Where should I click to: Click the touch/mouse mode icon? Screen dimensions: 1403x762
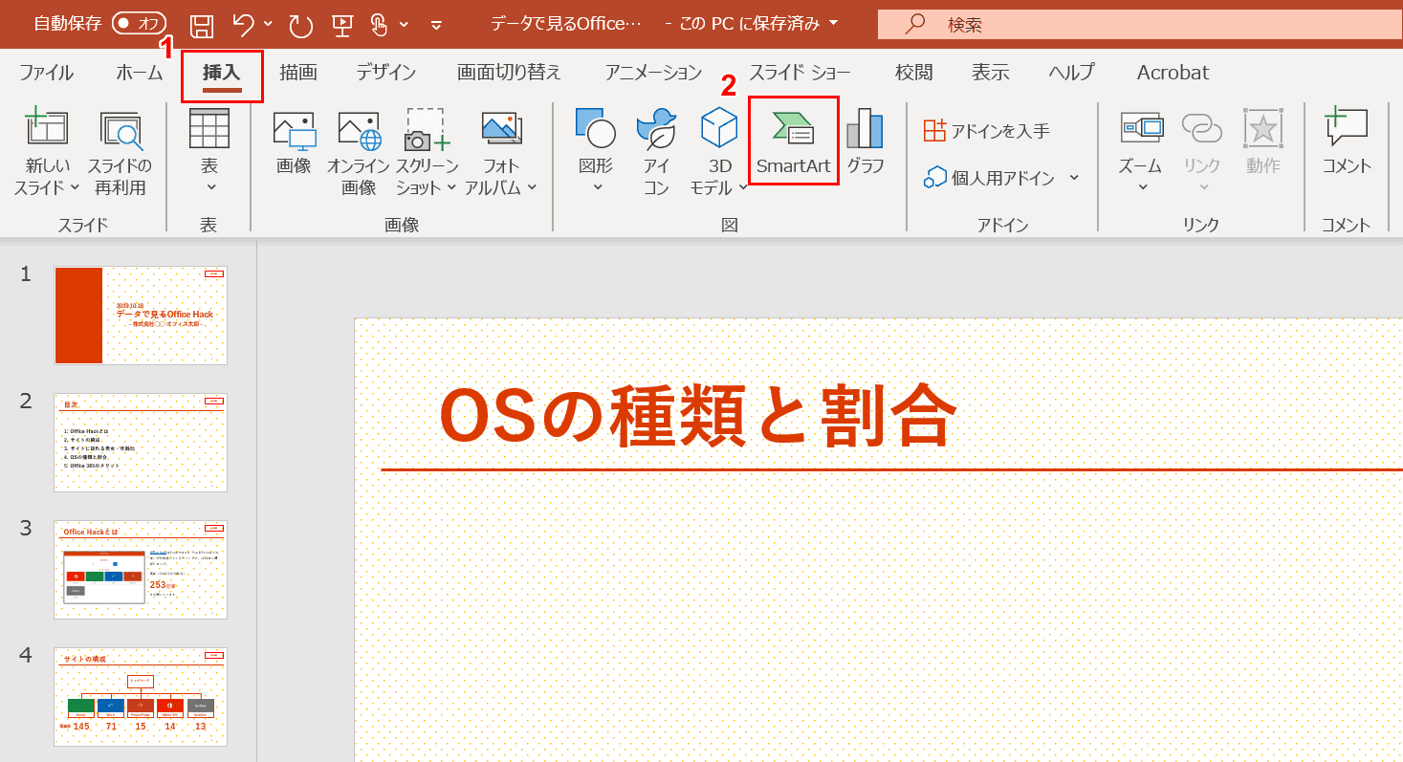pos(380,25)
